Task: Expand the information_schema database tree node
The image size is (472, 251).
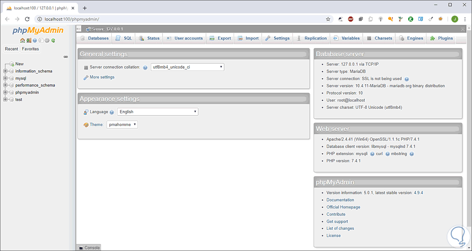Action: click(x=5, y=71)
